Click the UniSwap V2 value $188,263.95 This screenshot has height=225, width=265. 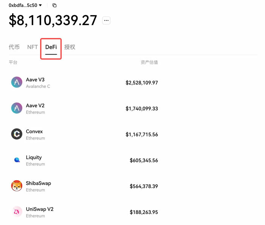coord(144,212)
